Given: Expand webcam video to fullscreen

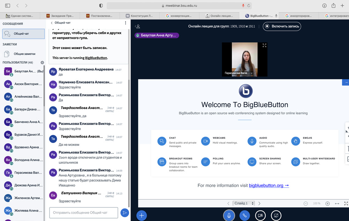Looking at the screenshot, I should click(x=264, y=45).
